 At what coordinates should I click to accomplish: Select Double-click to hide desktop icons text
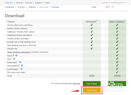pos(21,42)
